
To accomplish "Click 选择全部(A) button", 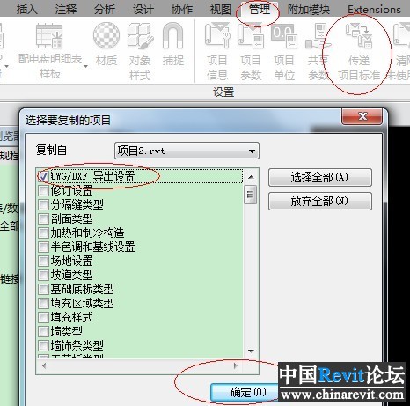I will (x=320, y=177).
